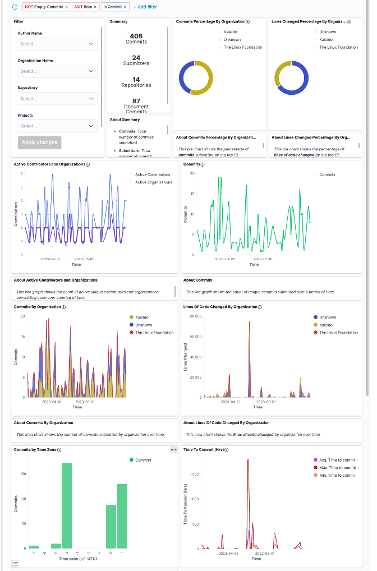Click Kaleido color swatch in Commits By Organization
Image resolution: width=377 pixels, height=571 pixels.
click(131, 317)
